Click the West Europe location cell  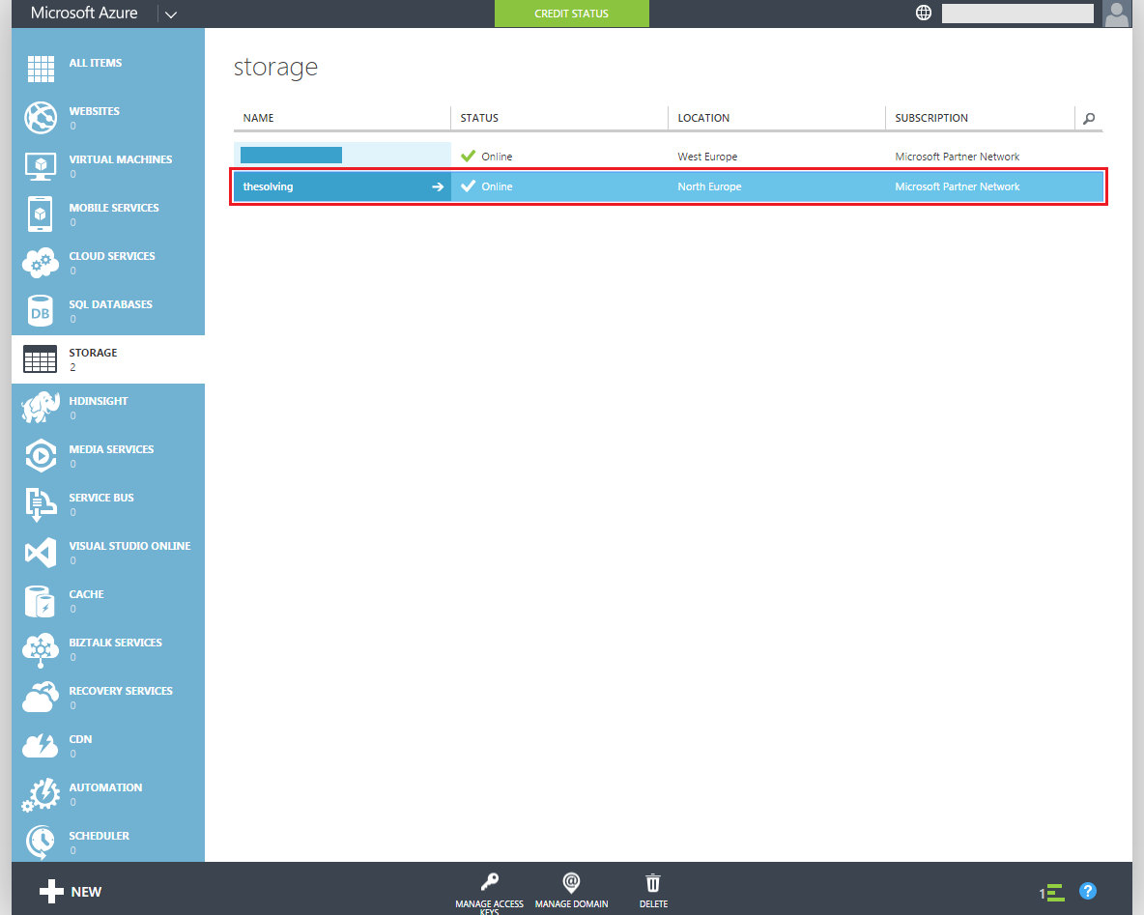707,157
